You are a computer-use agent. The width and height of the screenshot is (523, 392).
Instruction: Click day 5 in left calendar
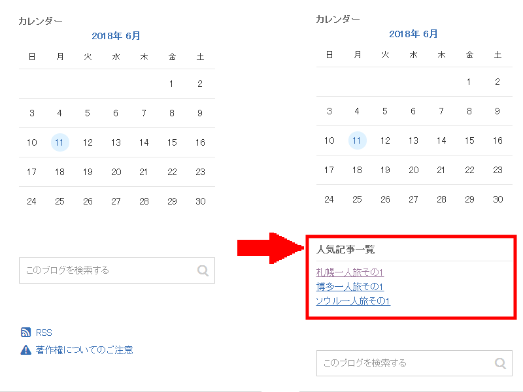[88, 113]
